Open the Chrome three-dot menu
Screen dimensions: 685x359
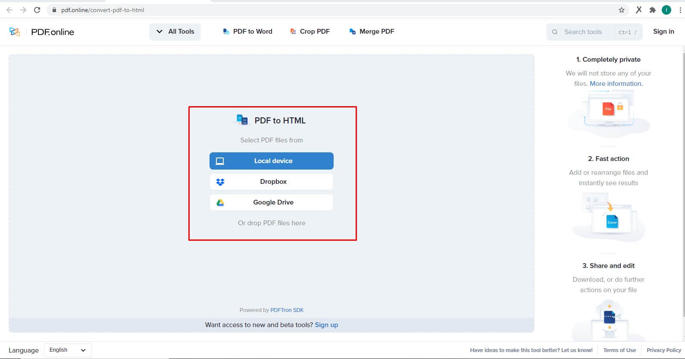tap(680, 10)
